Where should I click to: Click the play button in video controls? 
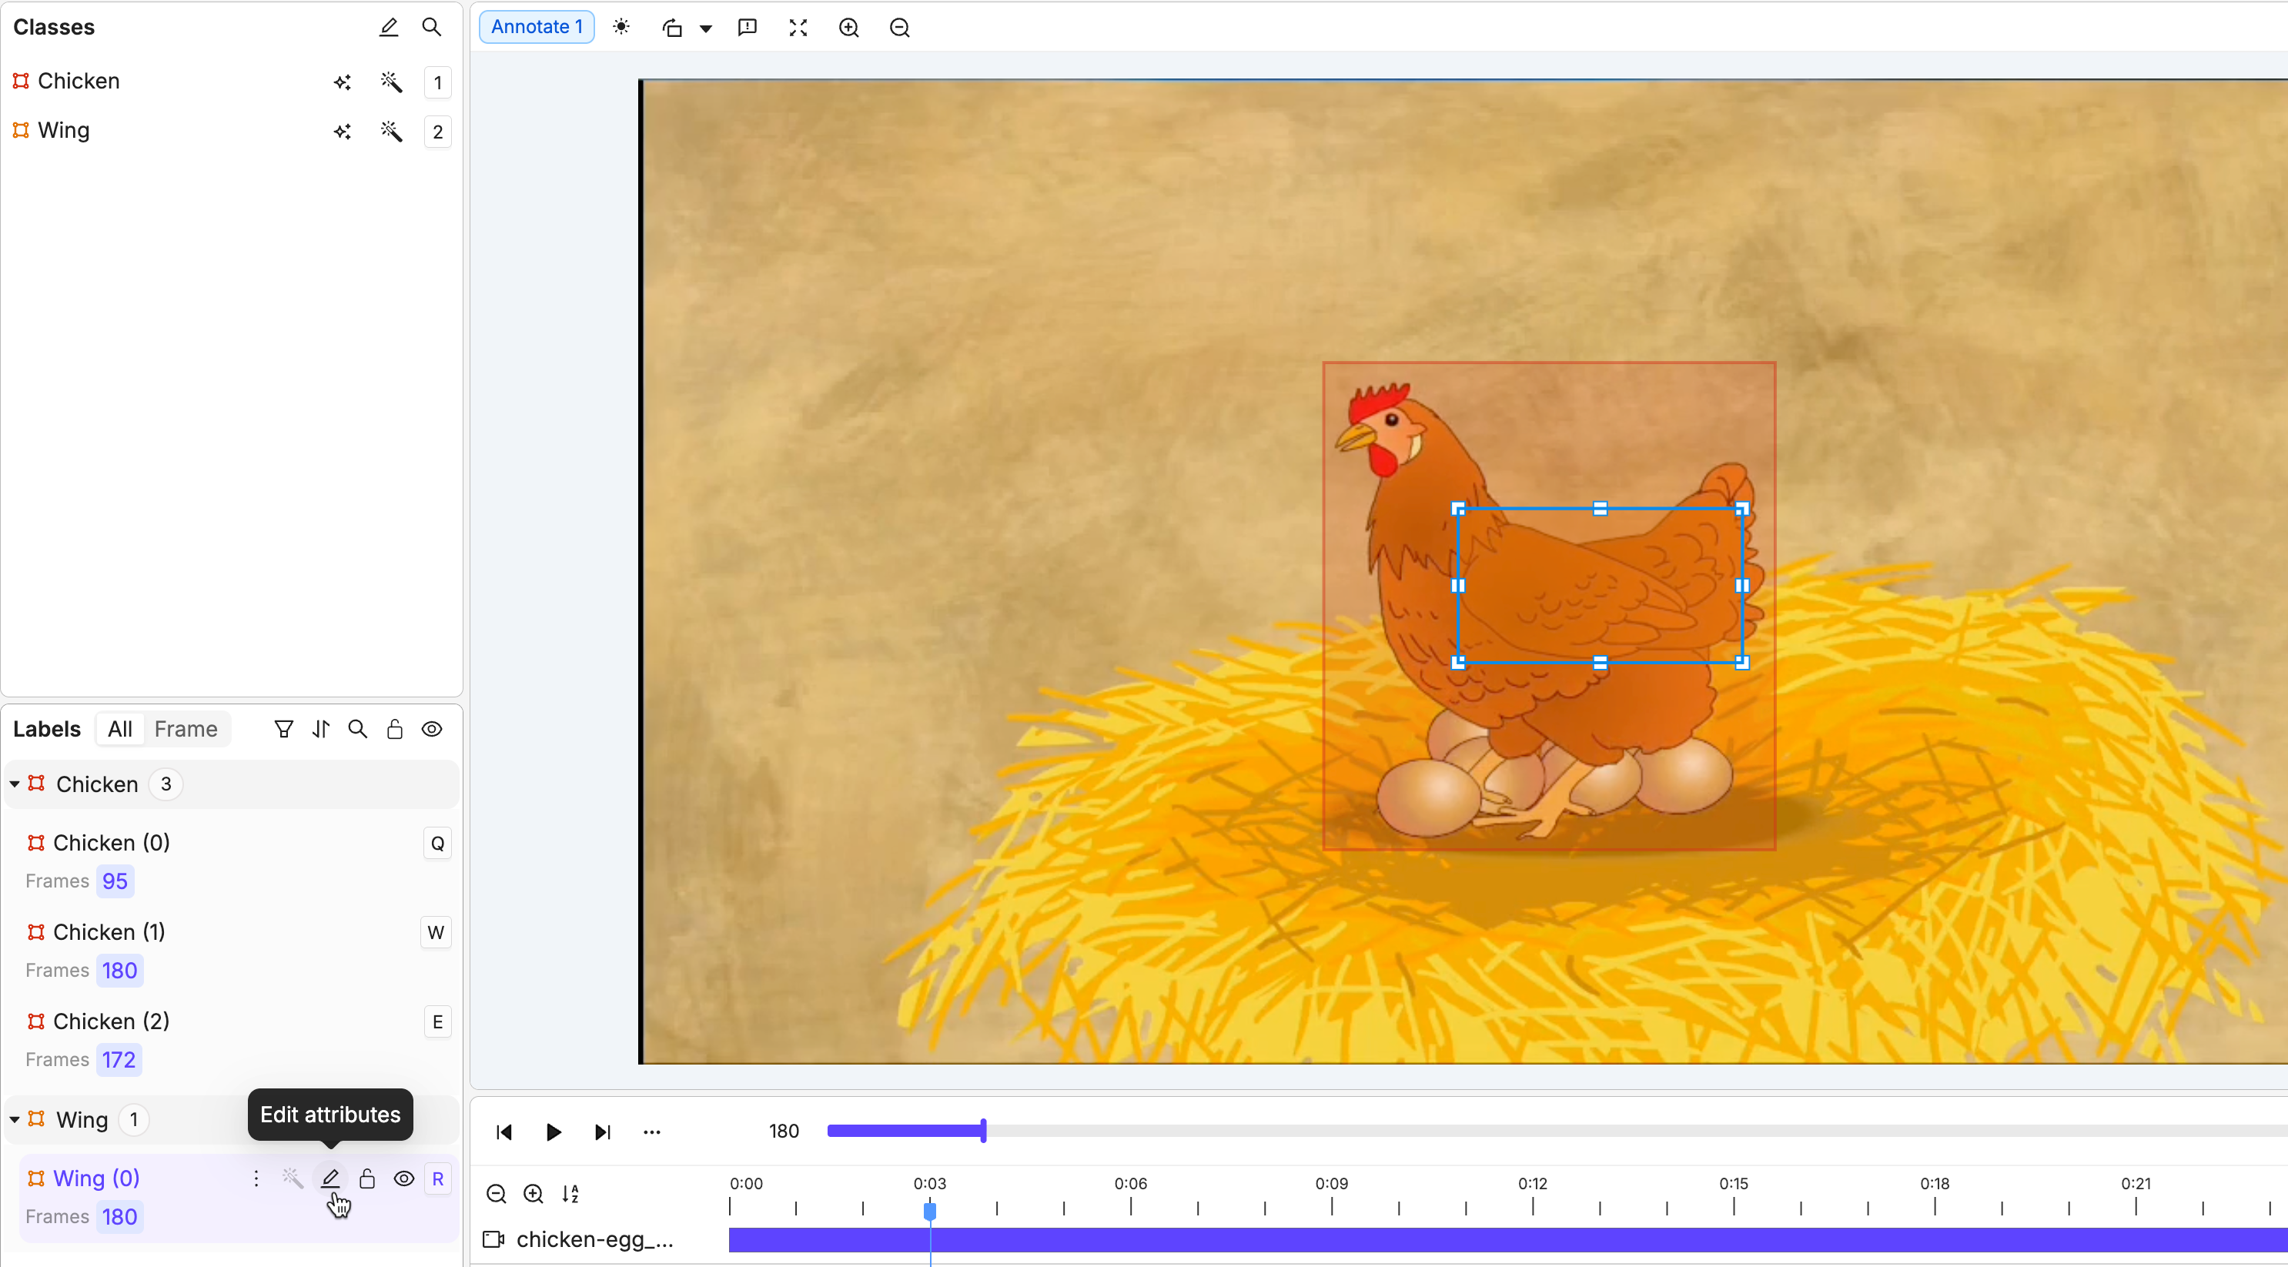click(x=554, y=1132)
